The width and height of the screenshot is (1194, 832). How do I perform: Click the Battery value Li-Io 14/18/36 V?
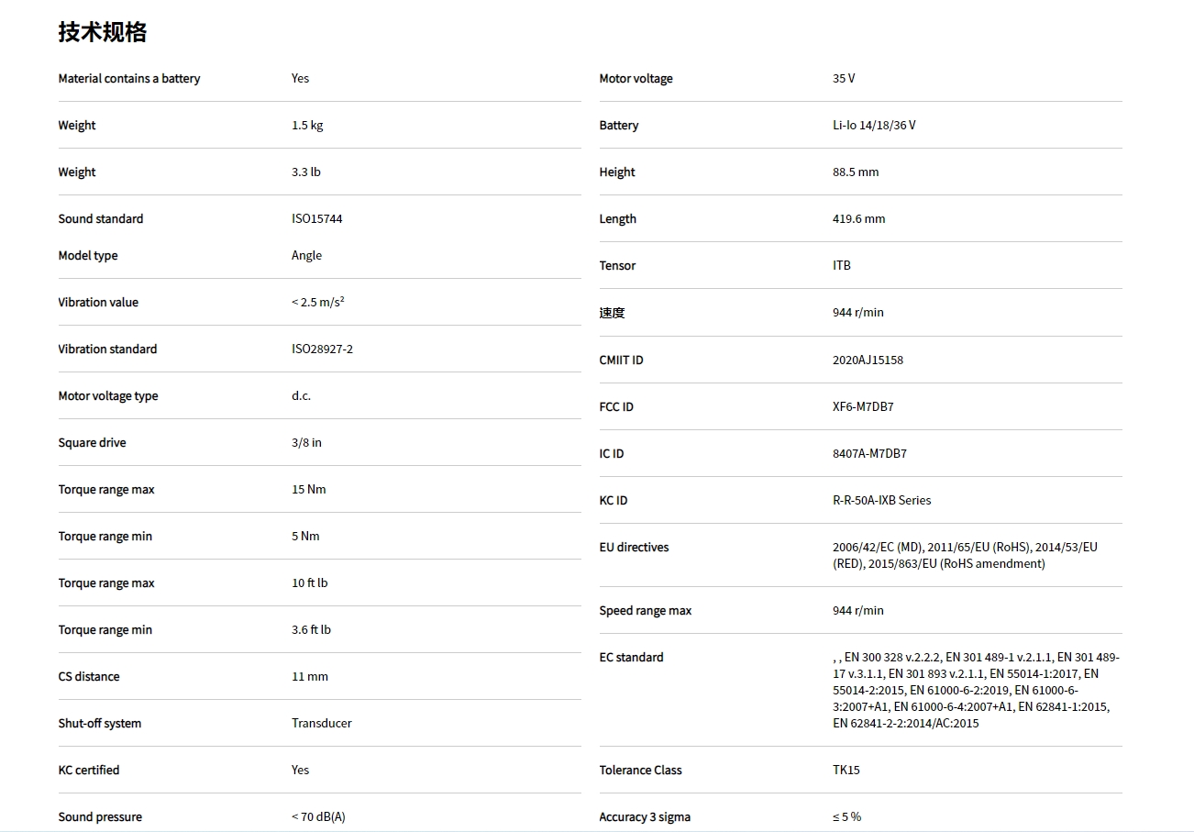click(x=873, y=125)
